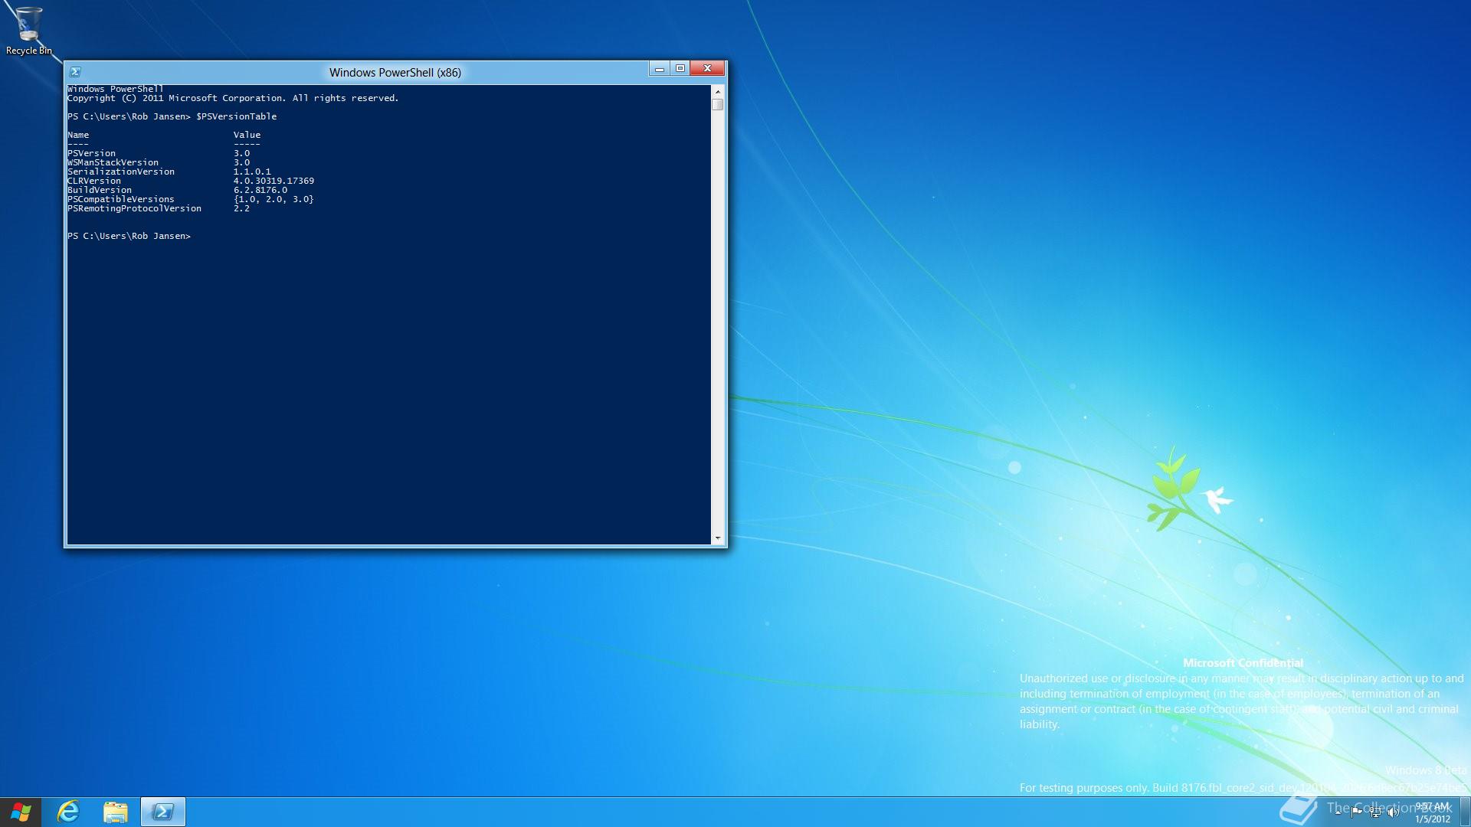Click the BuildVersion row name

coord(100,190)
